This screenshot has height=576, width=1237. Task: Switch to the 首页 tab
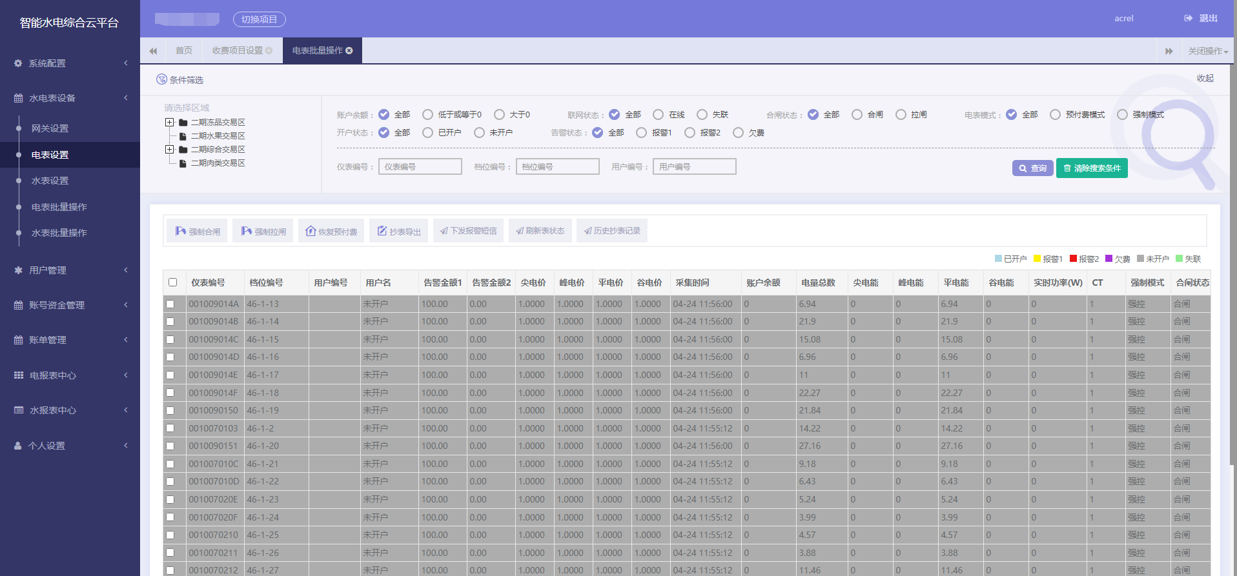point(184,50)
